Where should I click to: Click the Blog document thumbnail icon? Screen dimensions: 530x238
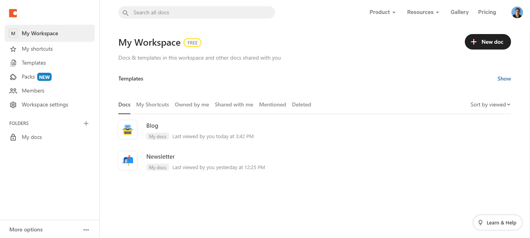pyautogui.click(x=128, y=130)
